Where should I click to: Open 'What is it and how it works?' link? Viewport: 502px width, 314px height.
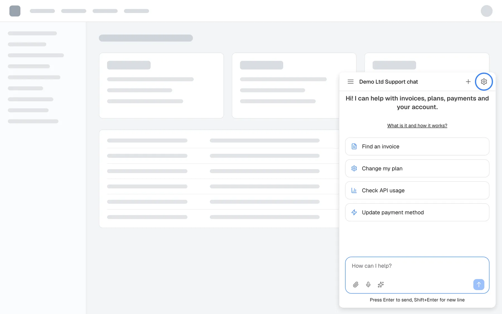click(417, 126)
